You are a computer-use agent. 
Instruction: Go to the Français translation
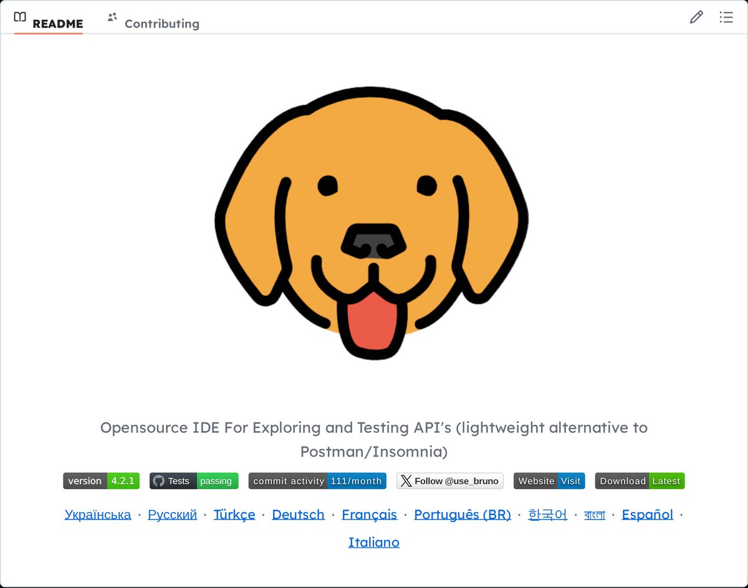[370, 514]
